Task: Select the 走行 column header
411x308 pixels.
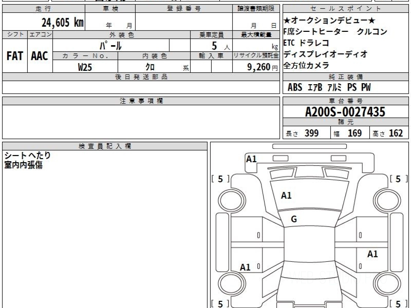Action: click(43, 9)
